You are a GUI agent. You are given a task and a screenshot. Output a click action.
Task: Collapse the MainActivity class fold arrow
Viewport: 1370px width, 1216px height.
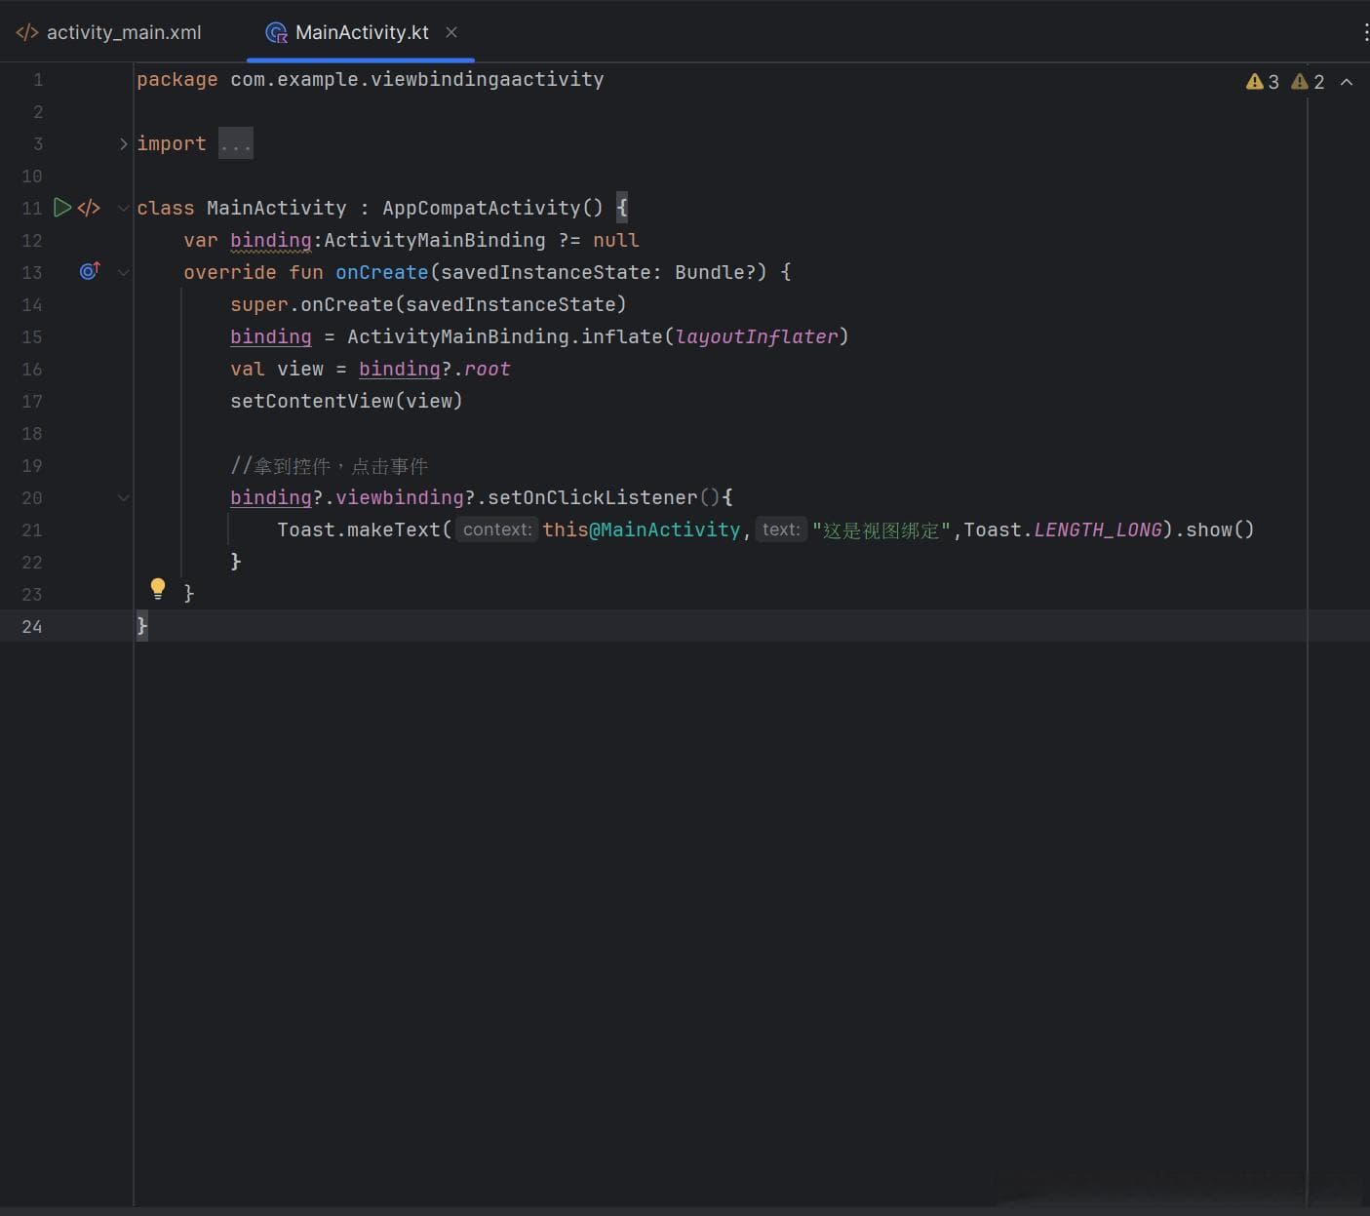pyautogui.click(x=124, y=208)
